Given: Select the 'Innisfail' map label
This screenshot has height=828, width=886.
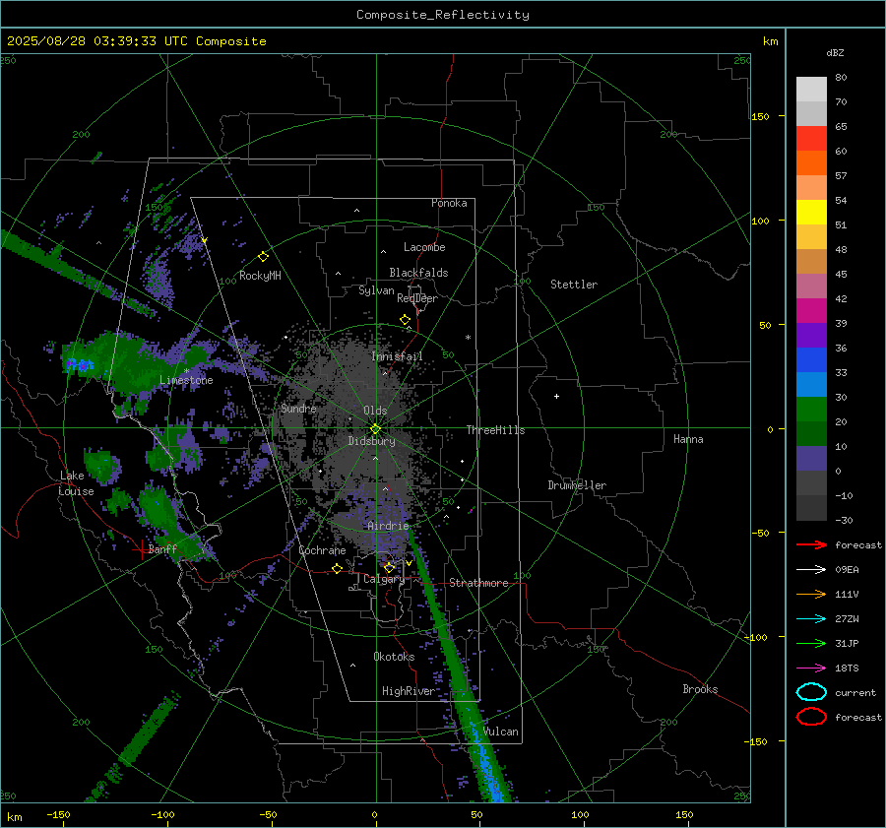Looking at the screenshot, I should (397, 356).
